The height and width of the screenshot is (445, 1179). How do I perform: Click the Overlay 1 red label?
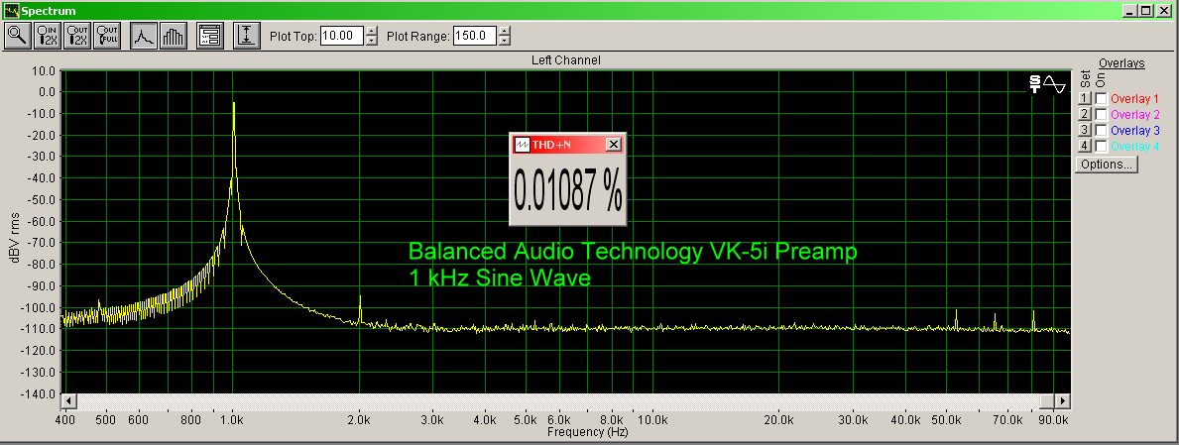coord(1134,98)
